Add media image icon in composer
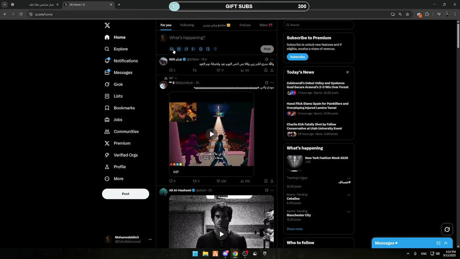The image size is (460, 259). 171,49
